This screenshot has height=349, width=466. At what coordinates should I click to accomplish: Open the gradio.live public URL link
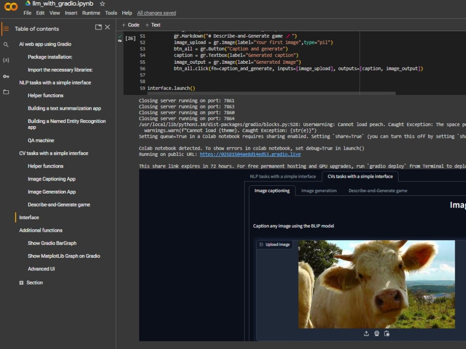(250, 154)
